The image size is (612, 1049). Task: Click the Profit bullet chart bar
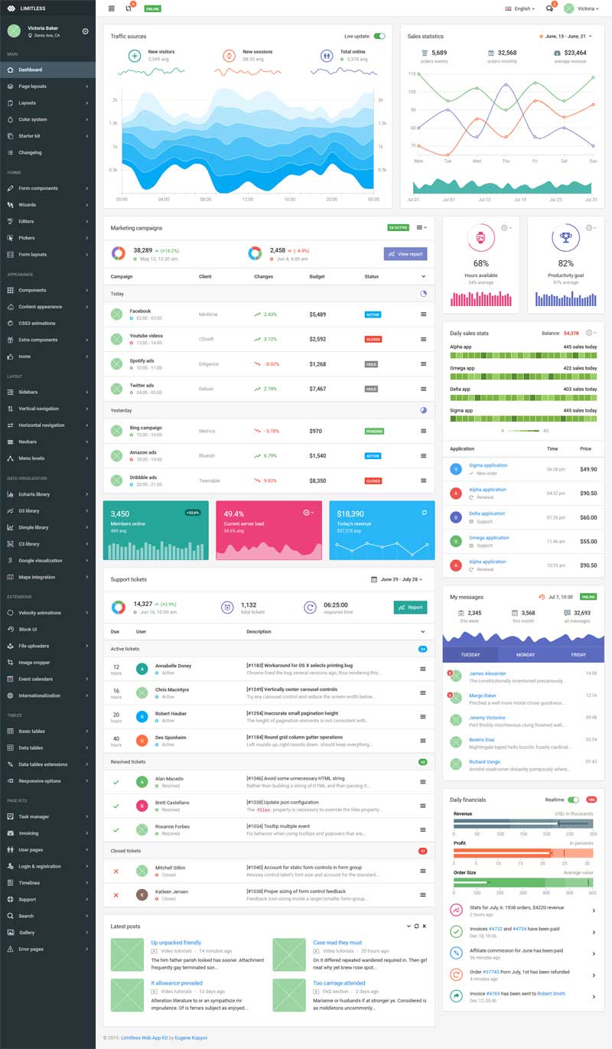523,852
